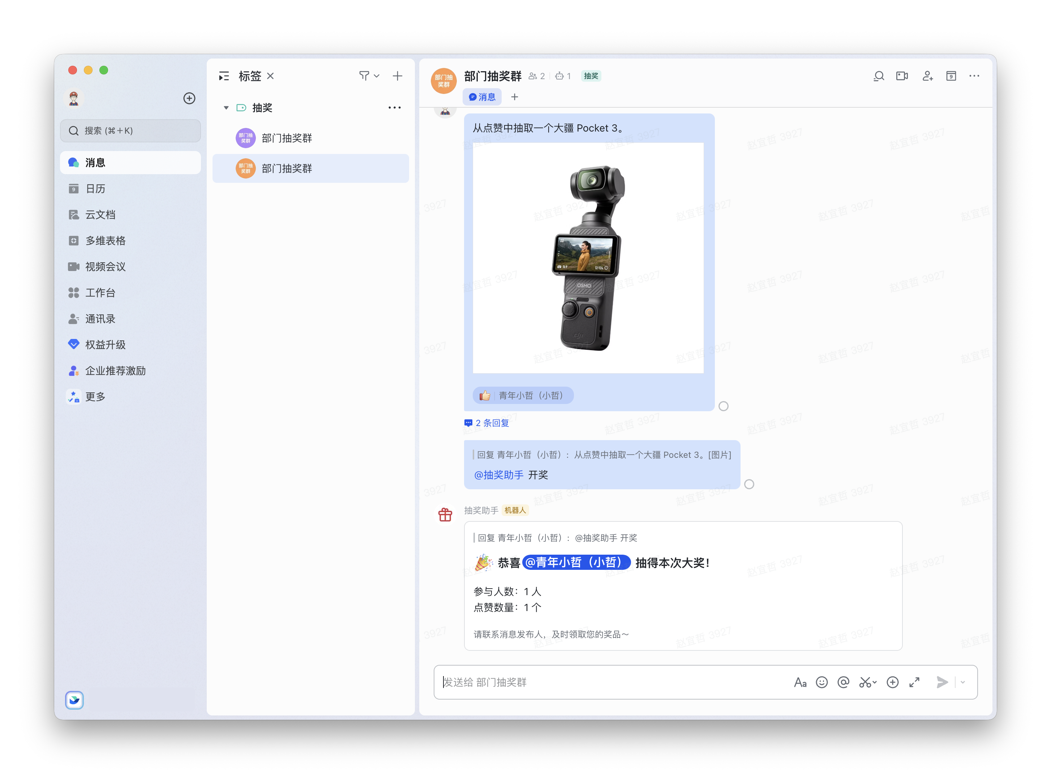Open search in the chat header
Viewport: 1051px width, 774px height.
879,76
